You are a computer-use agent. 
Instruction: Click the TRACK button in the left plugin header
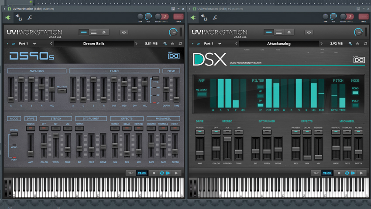(x=179, y=17)
